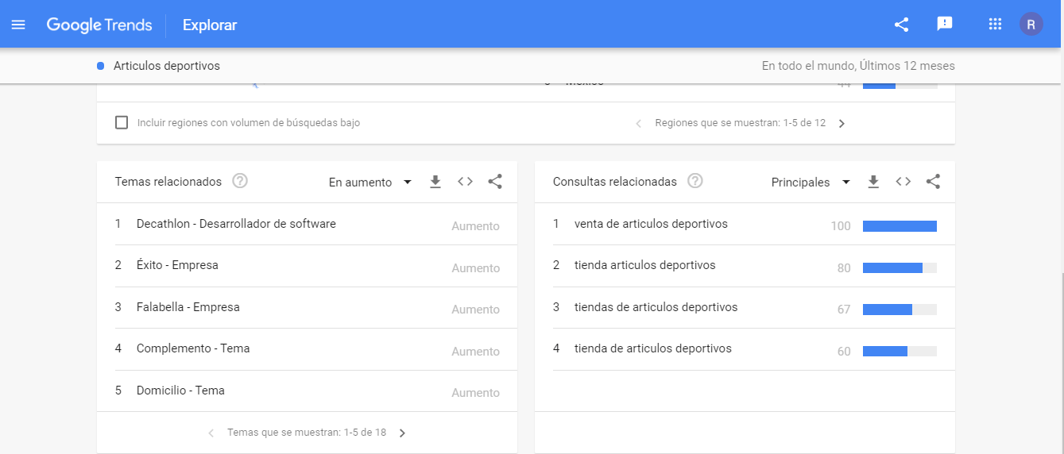
Task: Download Temas relacionados CSV
Action: [x=435, y=182]
